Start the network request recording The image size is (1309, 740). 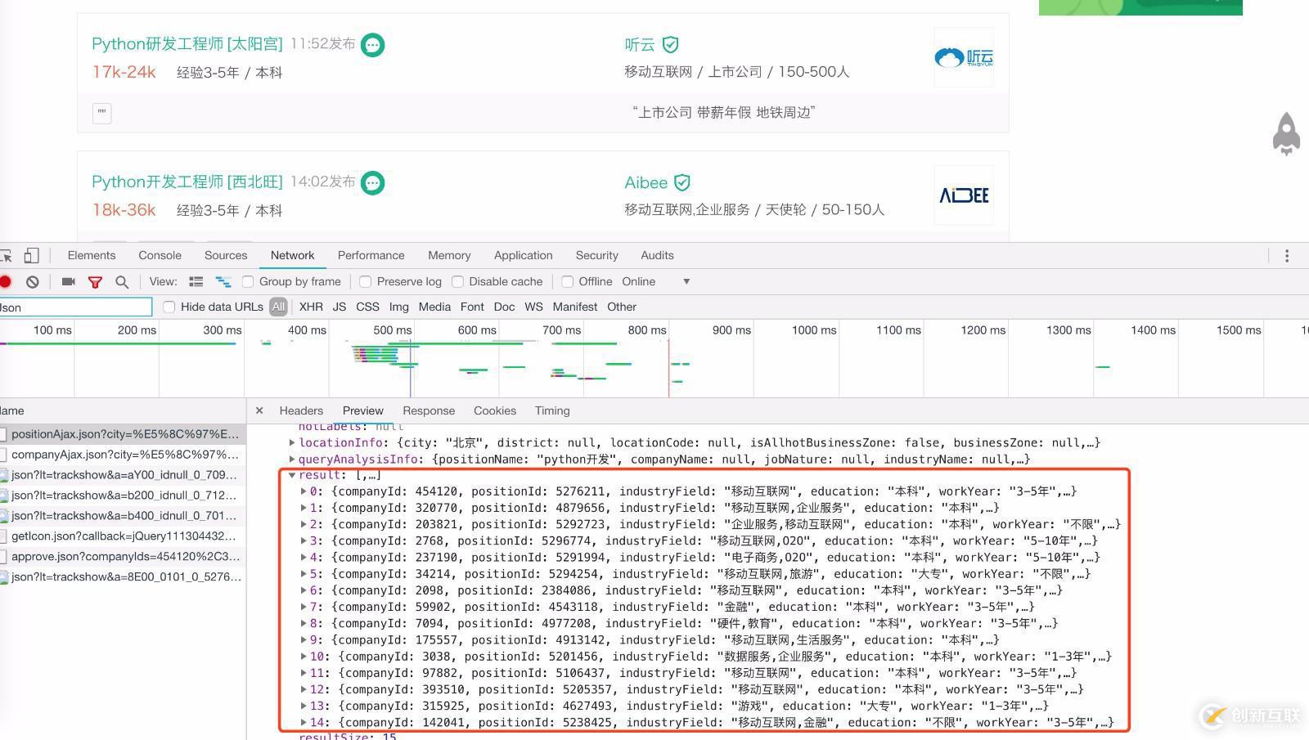pos(7,281)
